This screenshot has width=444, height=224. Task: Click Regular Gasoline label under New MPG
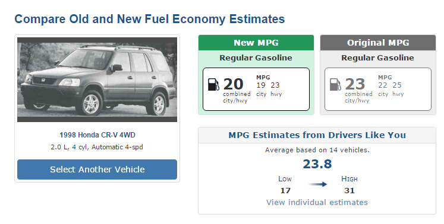coord(256,58)
